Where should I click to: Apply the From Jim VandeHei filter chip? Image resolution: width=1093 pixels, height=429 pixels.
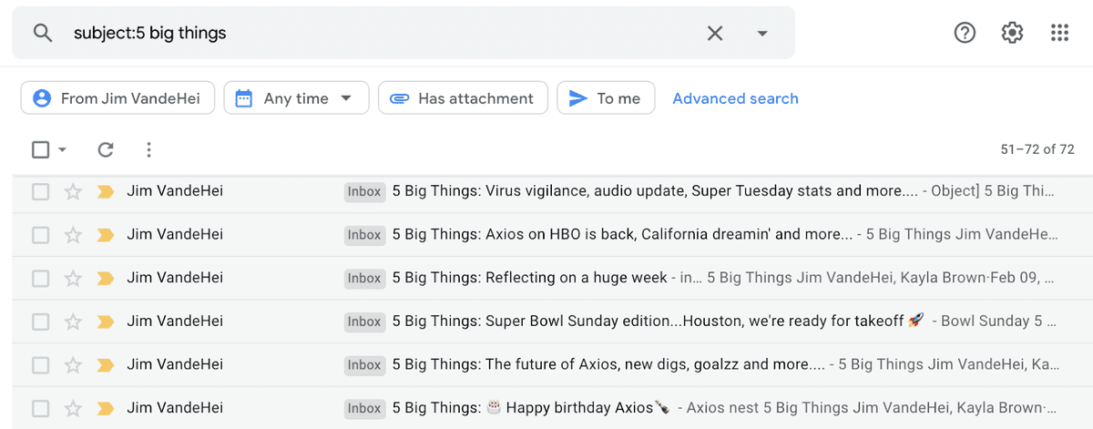point(117,98)
